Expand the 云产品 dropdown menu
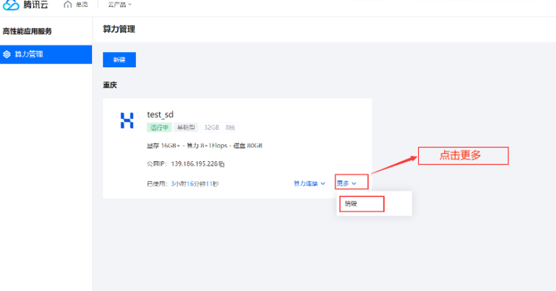 pos(119,4)
